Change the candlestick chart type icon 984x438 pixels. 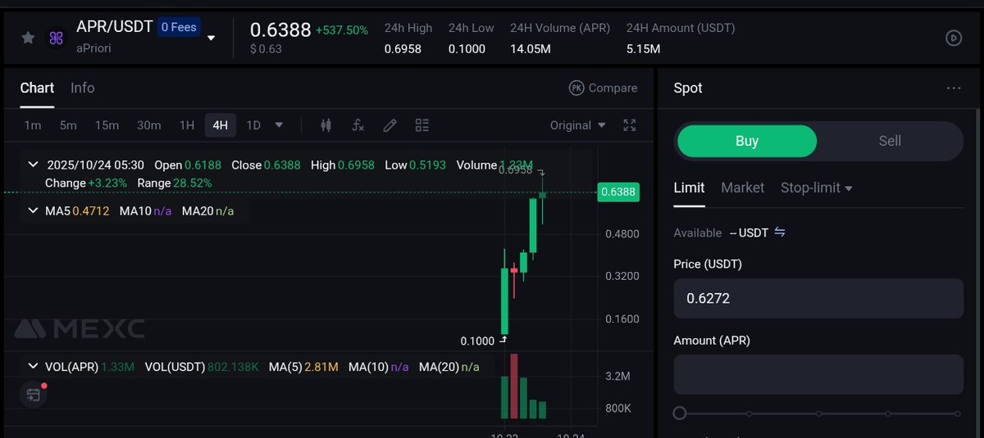tap(326, 125)
